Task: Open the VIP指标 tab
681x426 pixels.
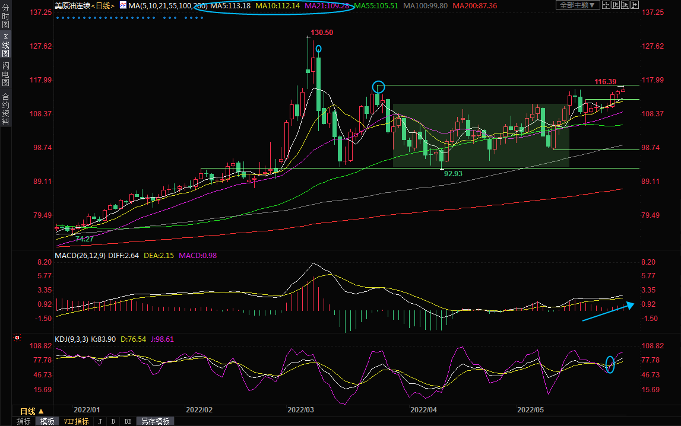Action: tap(76, 421)
